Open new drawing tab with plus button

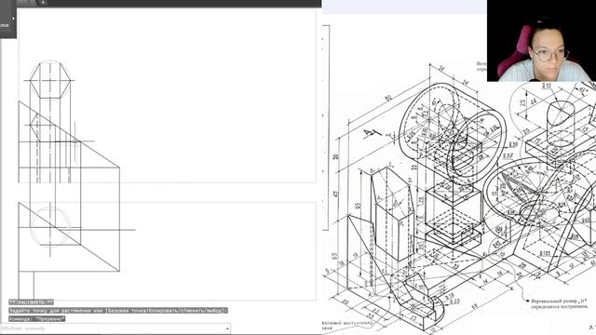click(44, 2)
